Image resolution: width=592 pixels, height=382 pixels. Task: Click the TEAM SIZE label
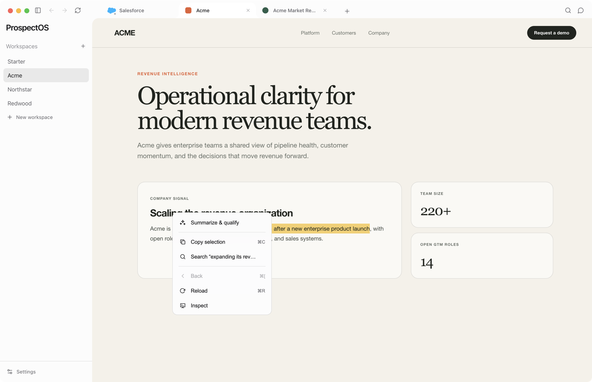tap(432, 193)
